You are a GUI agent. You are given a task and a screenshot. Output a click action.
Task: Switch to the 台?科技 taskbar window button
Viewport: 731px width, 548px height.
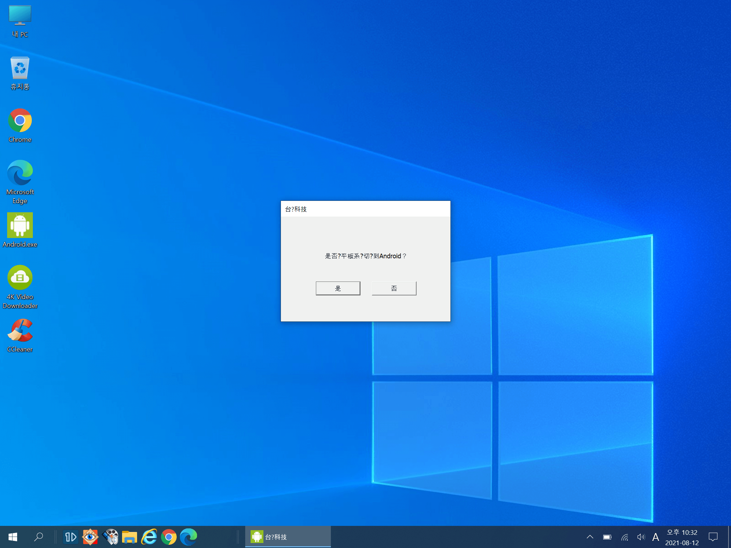click(x=288, y=537)
